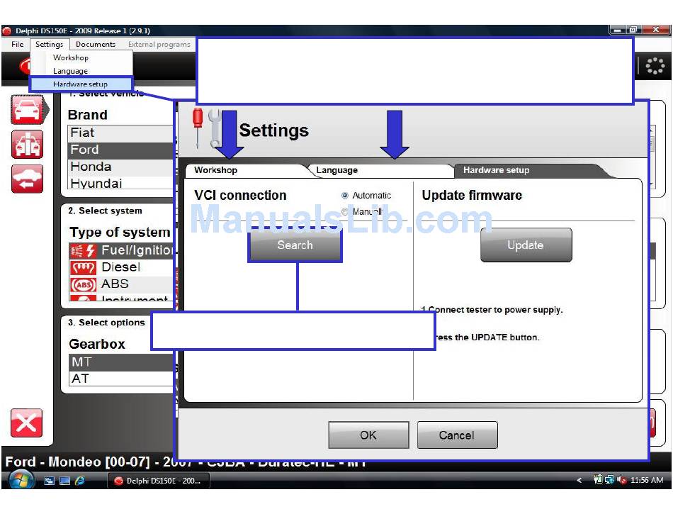Image resolution: width=673 pixels, height=514 pixels.
Task: Choose Hardware setup from Settings dropdown menu
Action: pos(81,84)
